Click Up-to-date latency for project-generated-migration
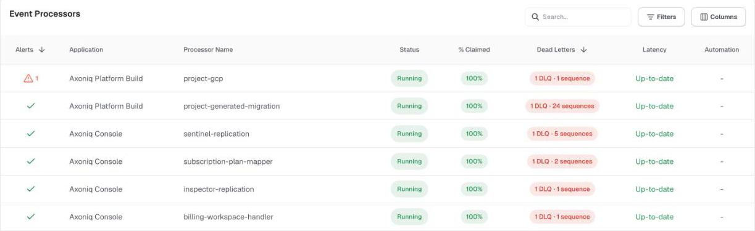Image resolution: width=755 pixels, height=231 pixels. (654, 106)
